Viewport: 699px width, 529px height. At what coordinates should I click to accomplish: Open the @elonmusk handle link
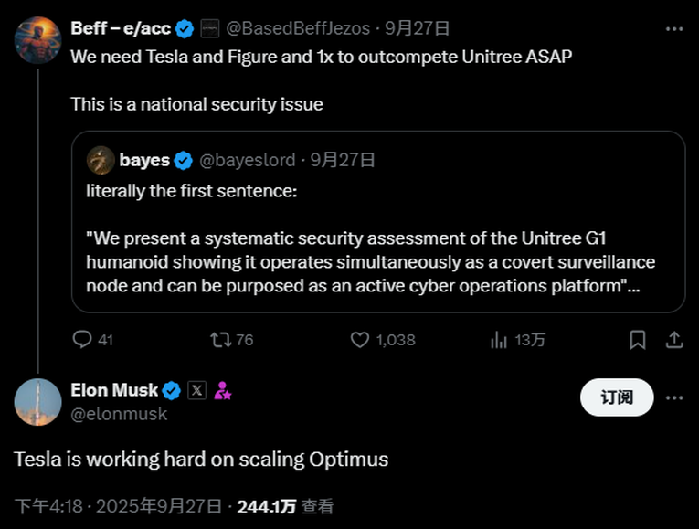[x=119, y=414]
